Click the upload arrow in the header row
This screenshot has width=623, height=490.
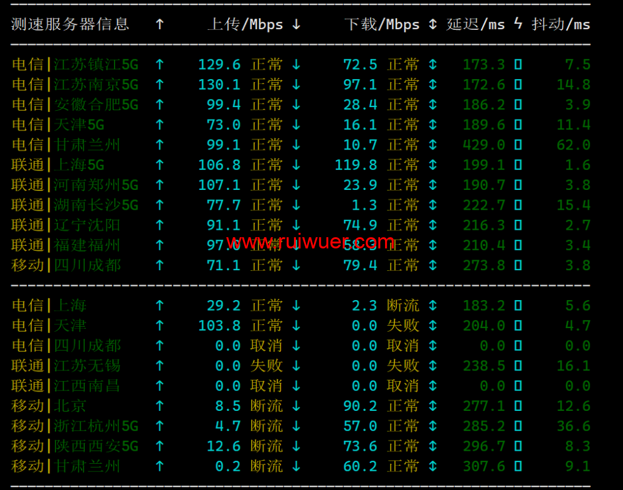[x=159, y=24]
